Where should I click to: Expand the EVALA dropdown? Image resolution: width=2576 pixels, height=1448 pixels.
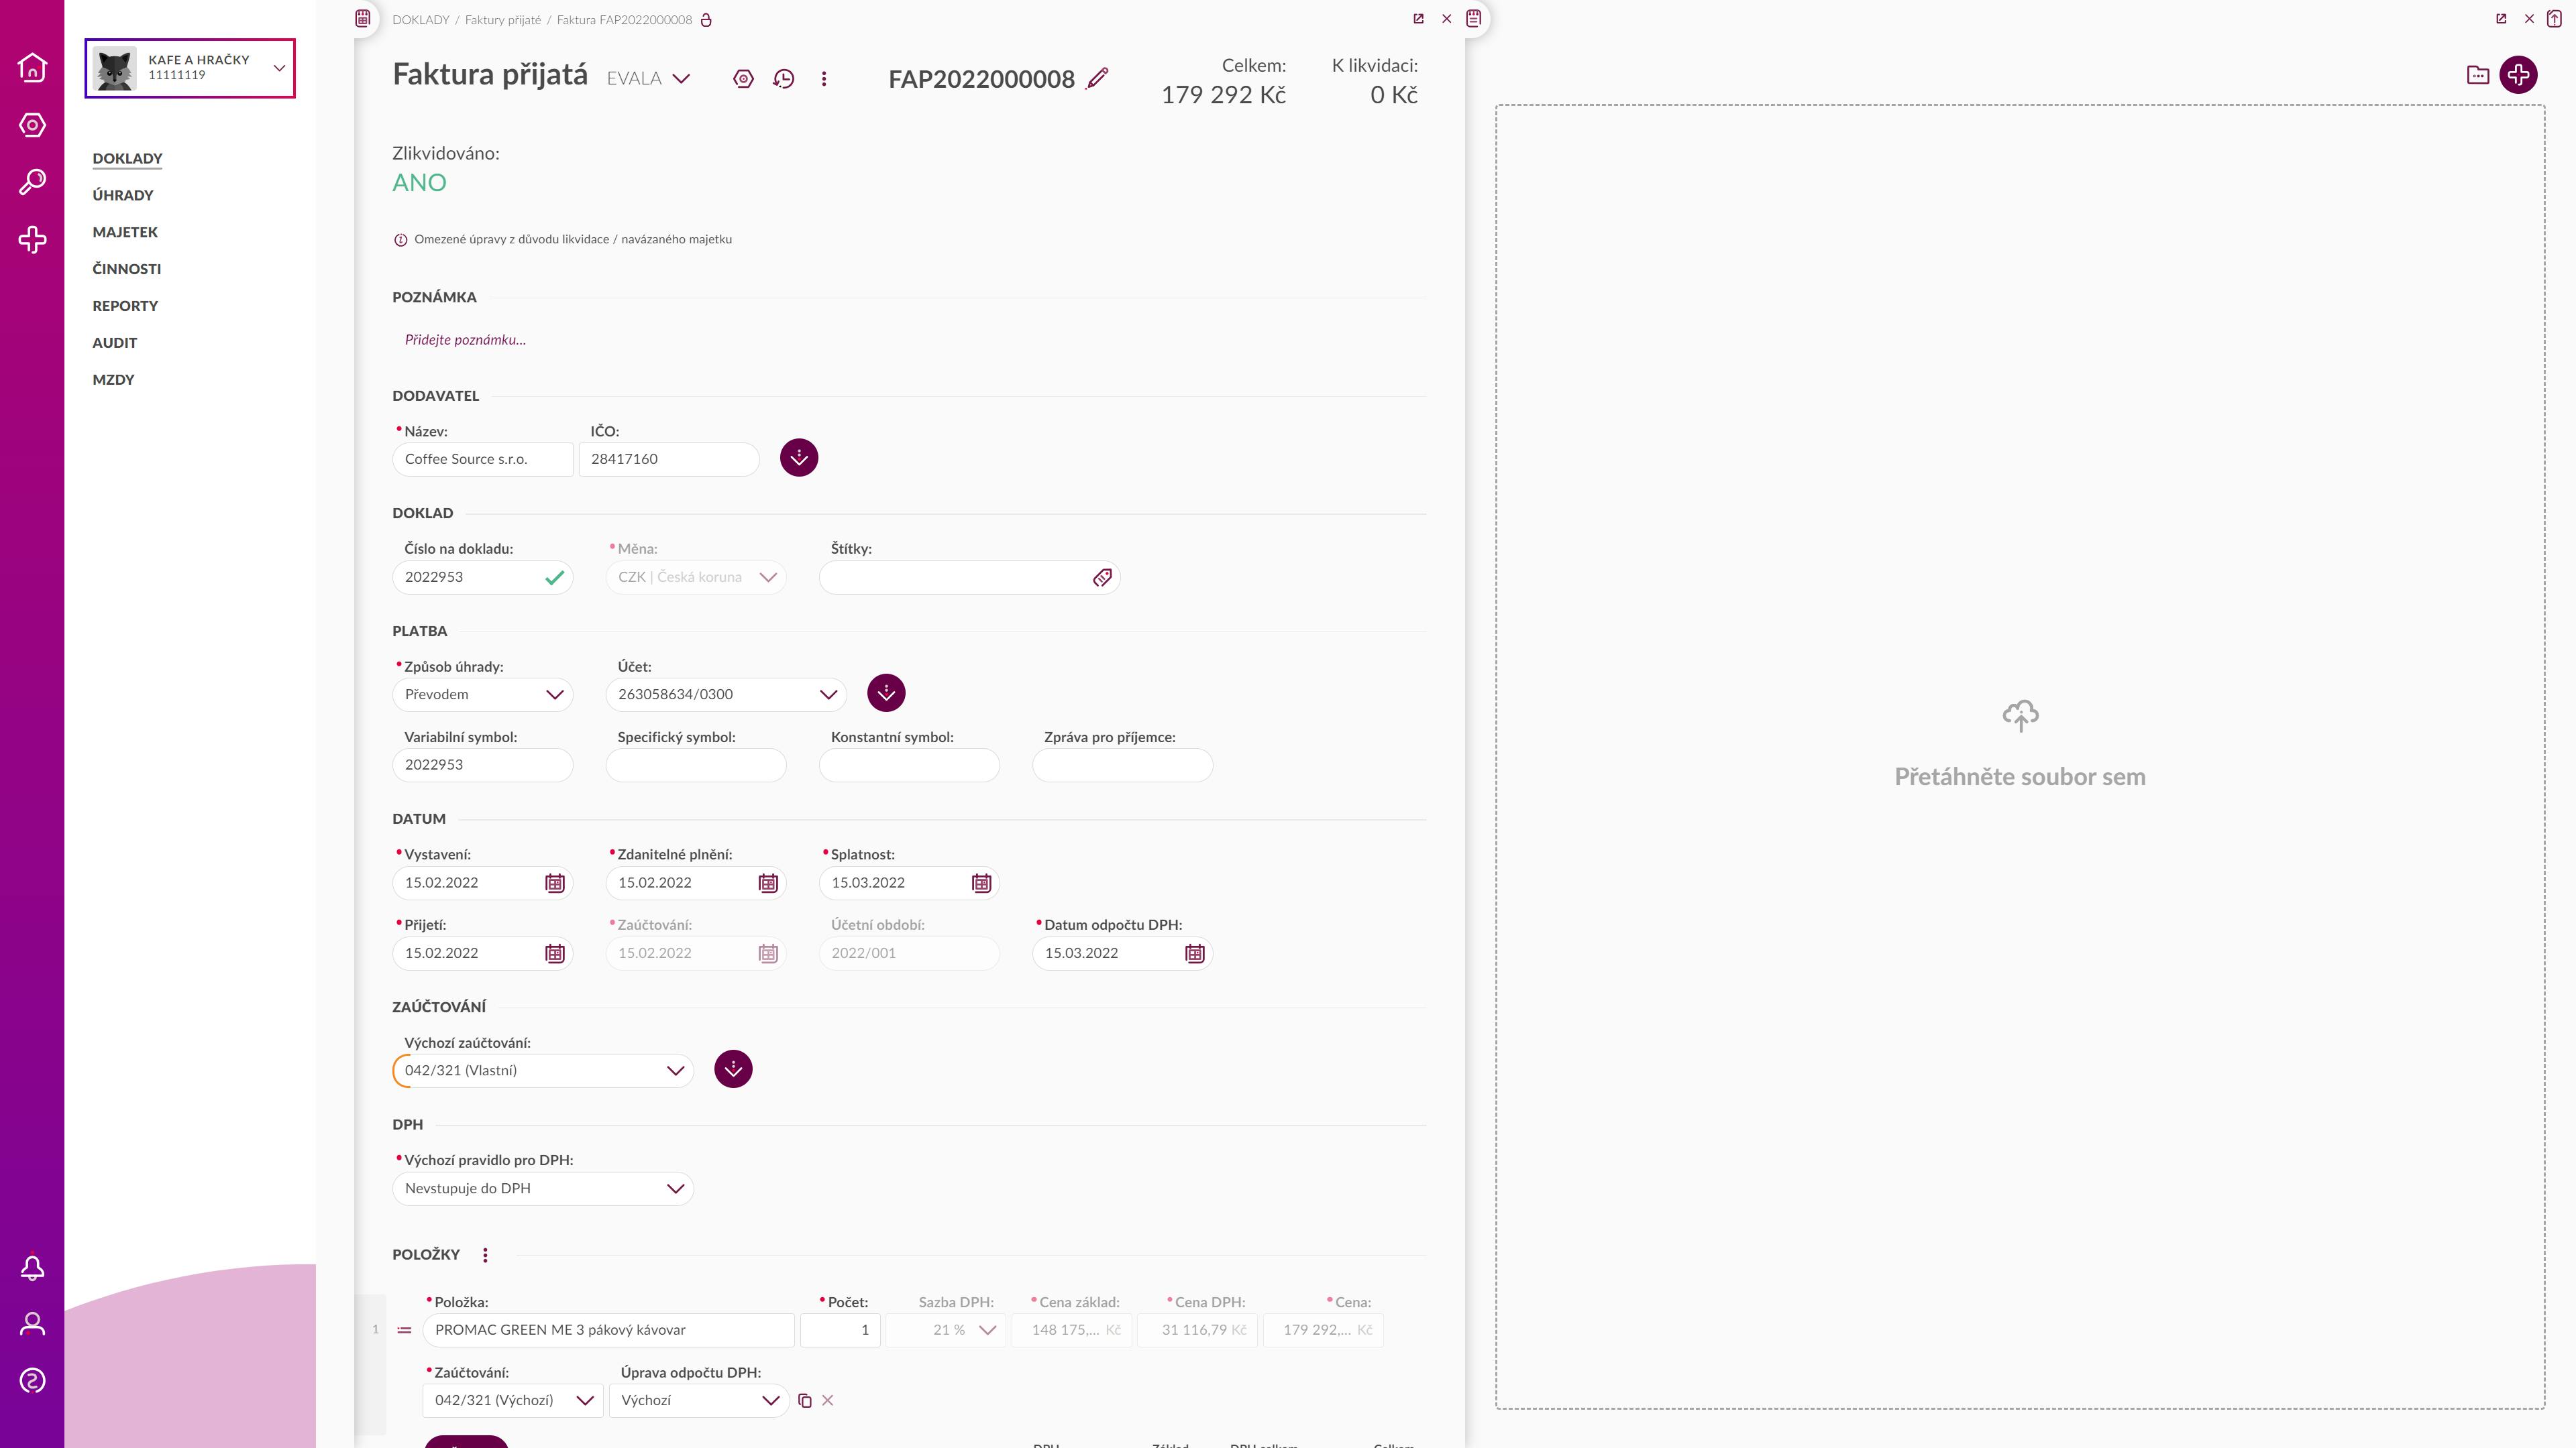point(648,79)
